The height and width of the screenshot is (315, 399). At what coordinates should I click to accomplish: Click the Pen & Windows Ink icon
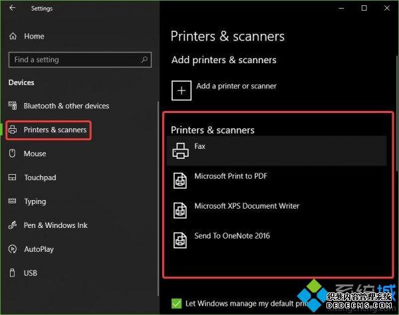[13, 225]
